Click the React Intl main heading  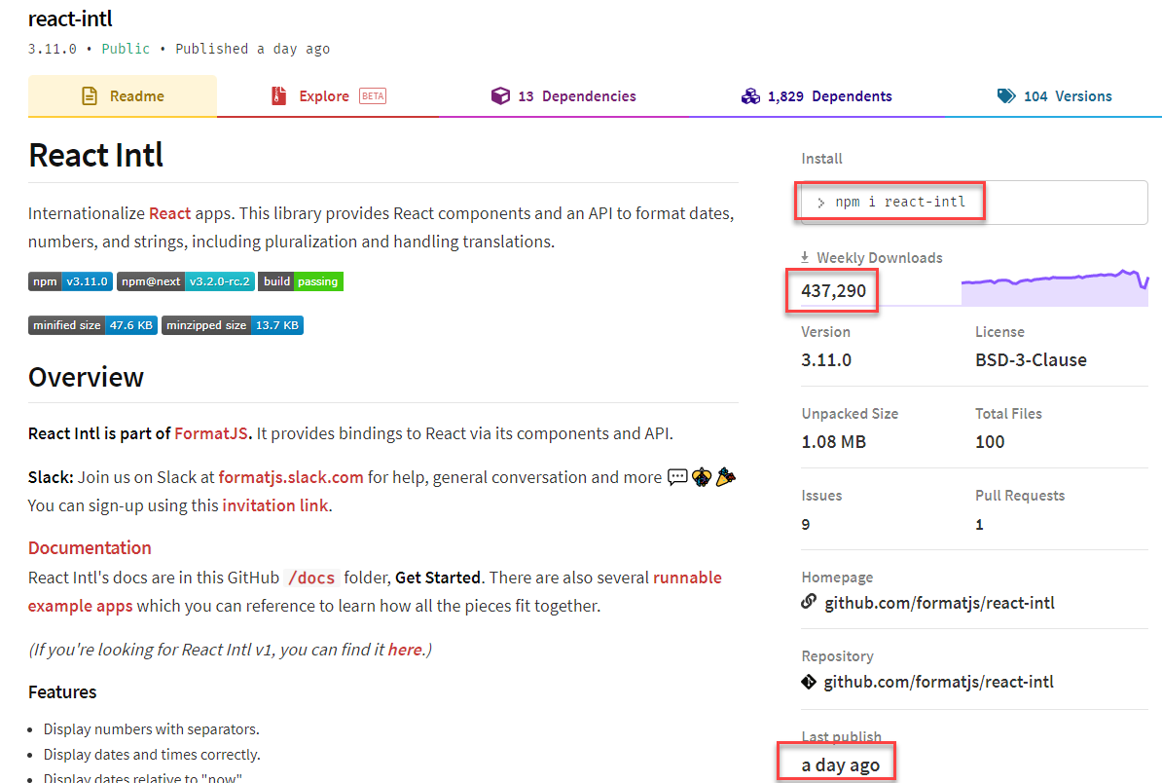click(95, 155)
